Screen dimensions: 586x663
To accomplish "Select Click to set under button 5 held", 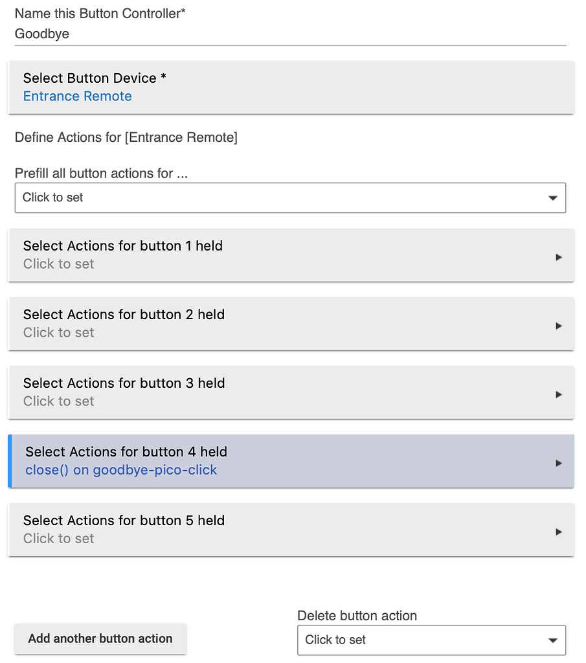I will [x=58, y=538].
